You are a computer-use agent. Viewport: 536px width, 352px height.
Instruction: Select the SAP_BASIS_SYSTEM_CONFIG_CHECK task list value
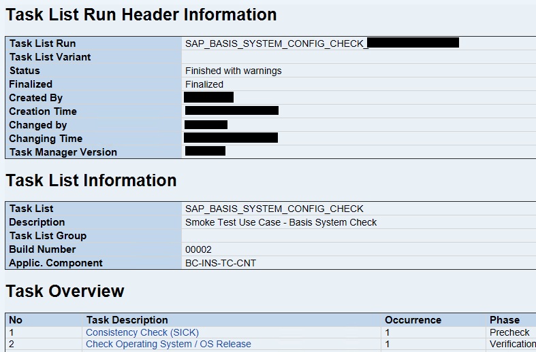pyautogui.click(x=274, y=209)
